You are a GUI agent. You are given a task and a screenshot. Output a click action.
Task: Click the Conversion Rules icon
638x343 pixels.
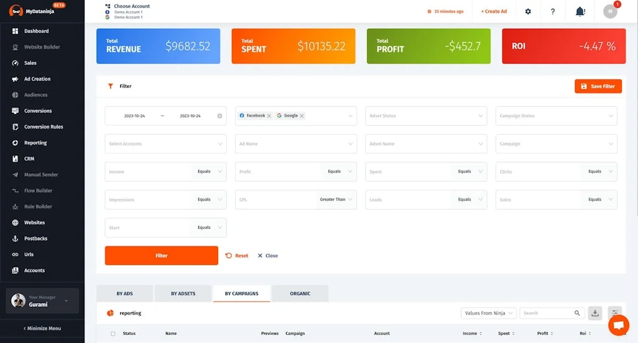point(15,127)
